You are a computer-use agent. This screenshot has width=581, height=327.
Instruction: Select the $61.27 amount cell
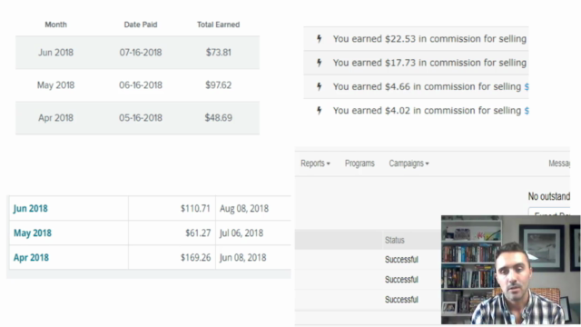tap(198, 233)
